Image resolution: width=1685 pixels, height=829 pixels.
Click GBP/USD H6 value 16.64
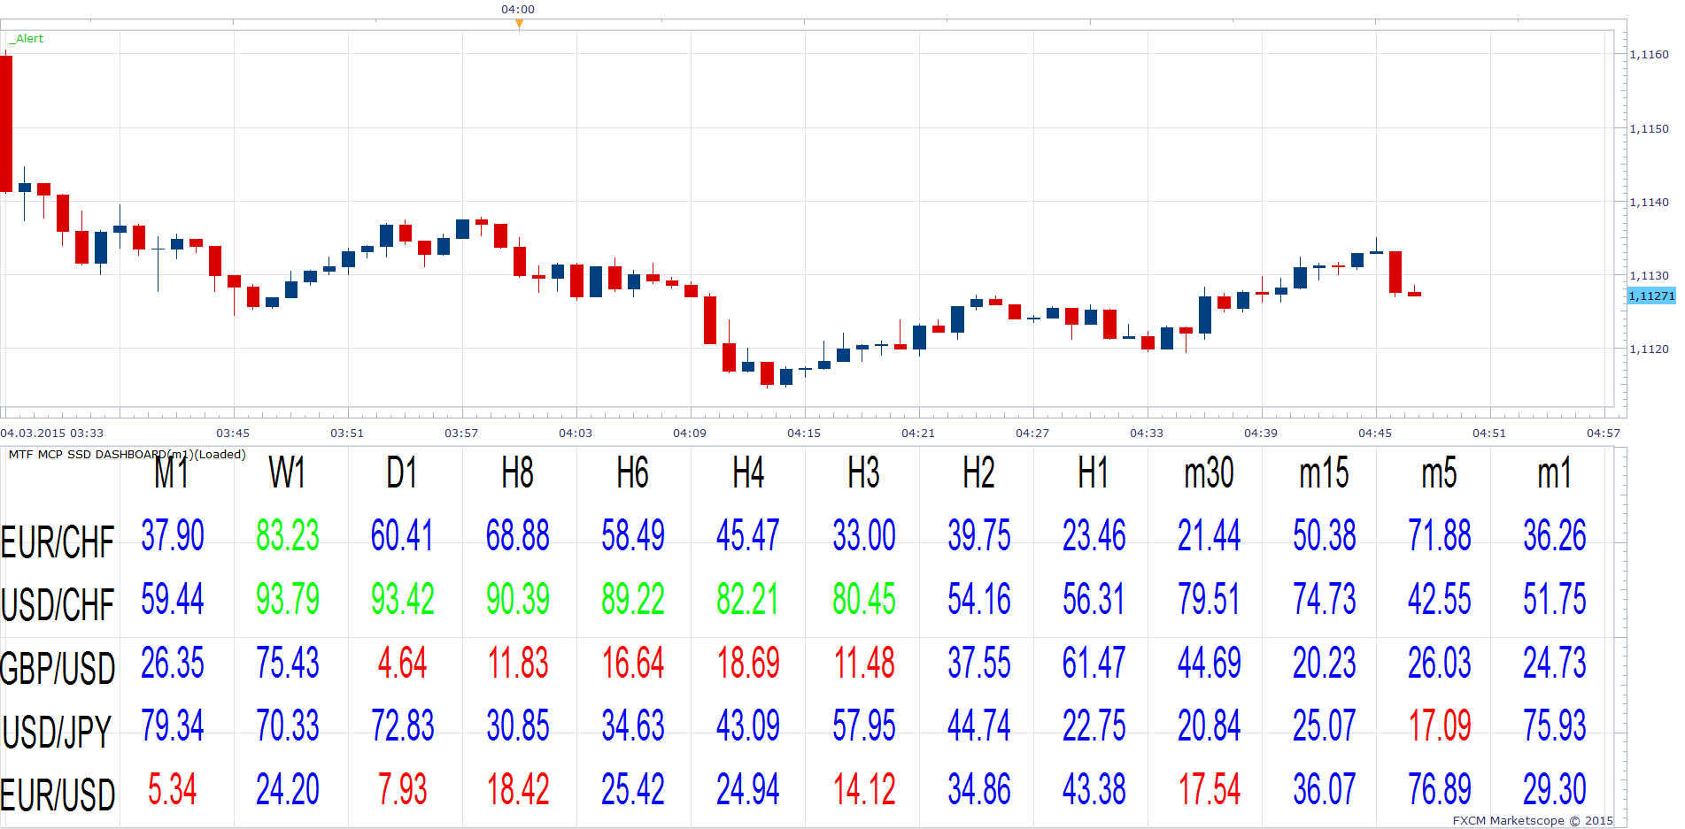coord(633,663)
